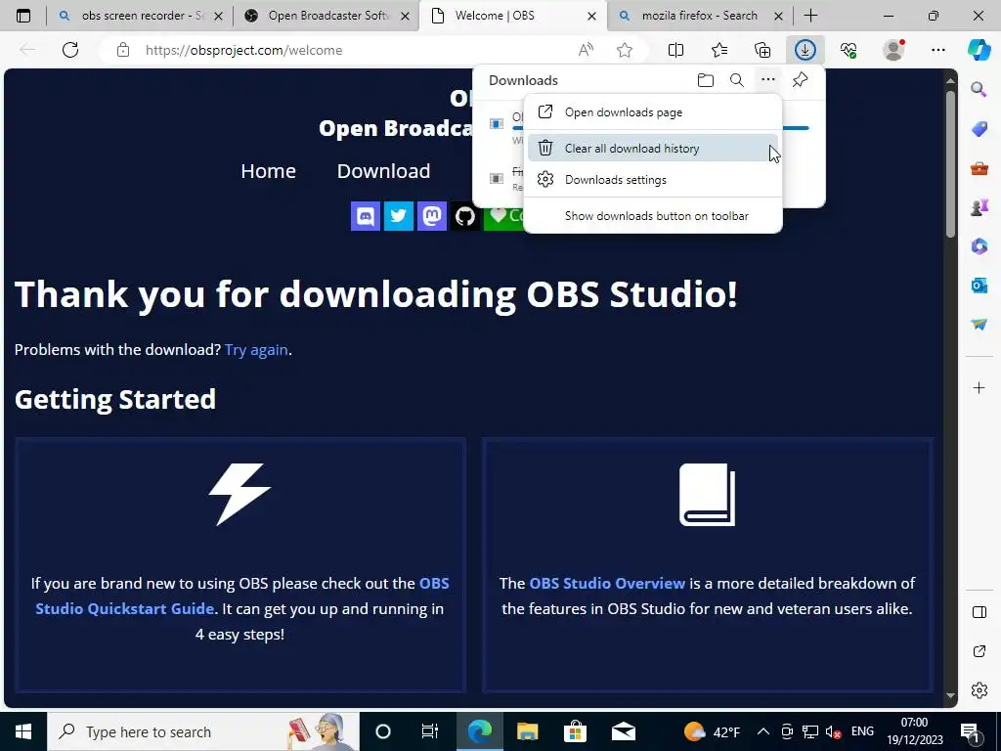Open Browser essentials heart icon
Viewport: 1001px width, 751px height.
(x=849, y=50)
